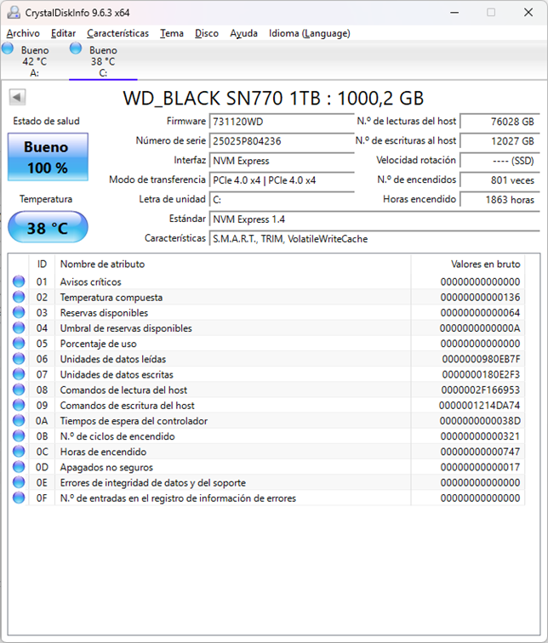Click the previous disk arrow button
This screenshot has height=643, width=548.
pyautogui.click(x=16, y=98)
